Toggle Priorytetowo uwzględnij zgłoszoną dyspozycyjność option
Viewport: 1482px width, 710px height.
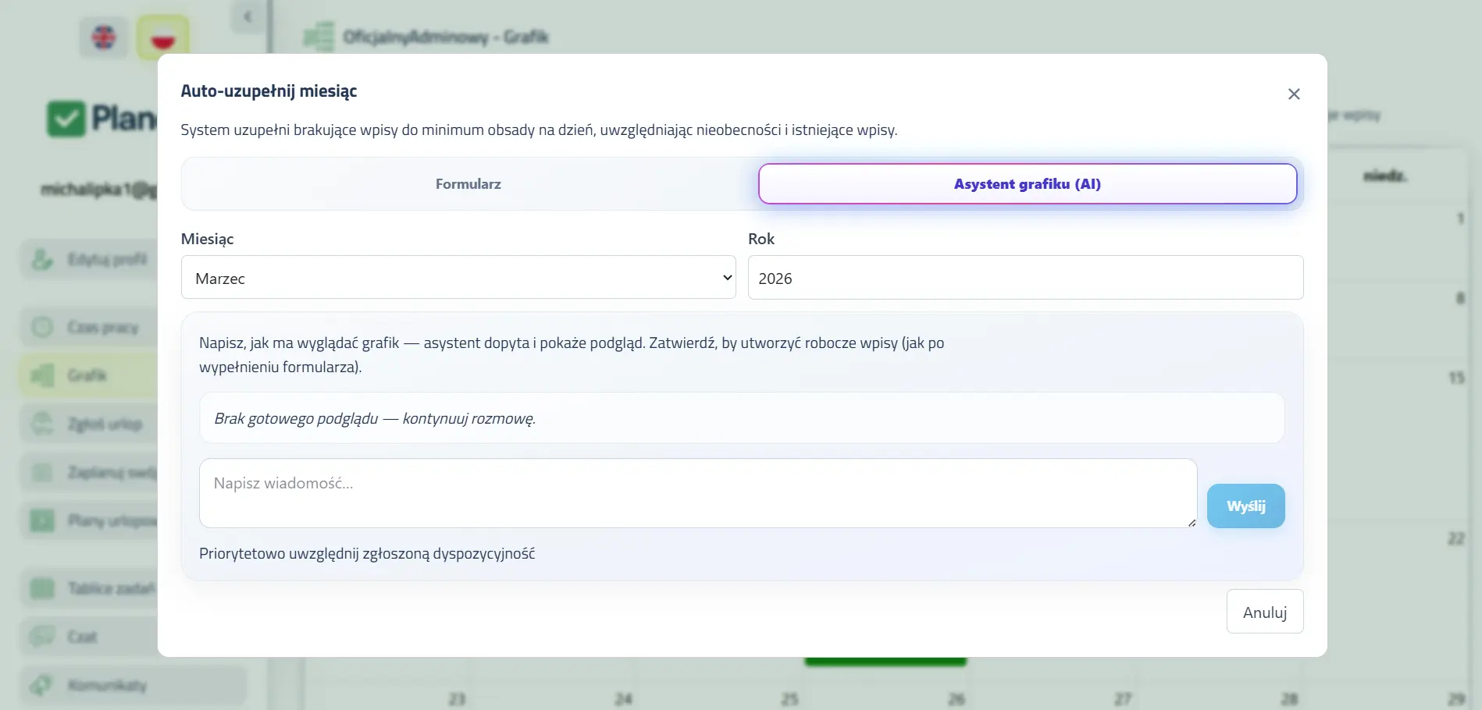[x=367, y=554]
